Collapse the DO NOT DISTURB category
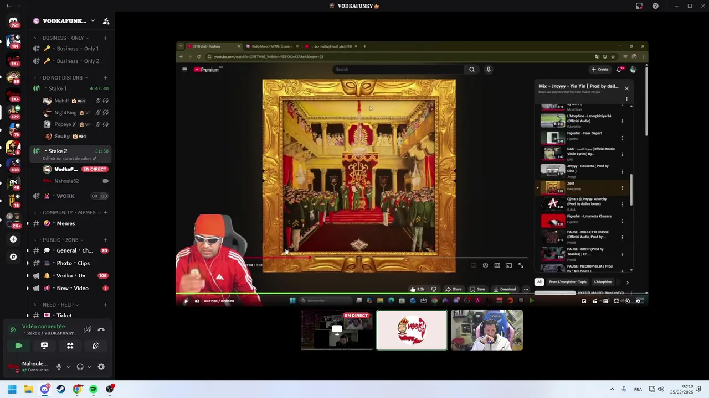The image size is (709, 398). click(x=62, y=78)
